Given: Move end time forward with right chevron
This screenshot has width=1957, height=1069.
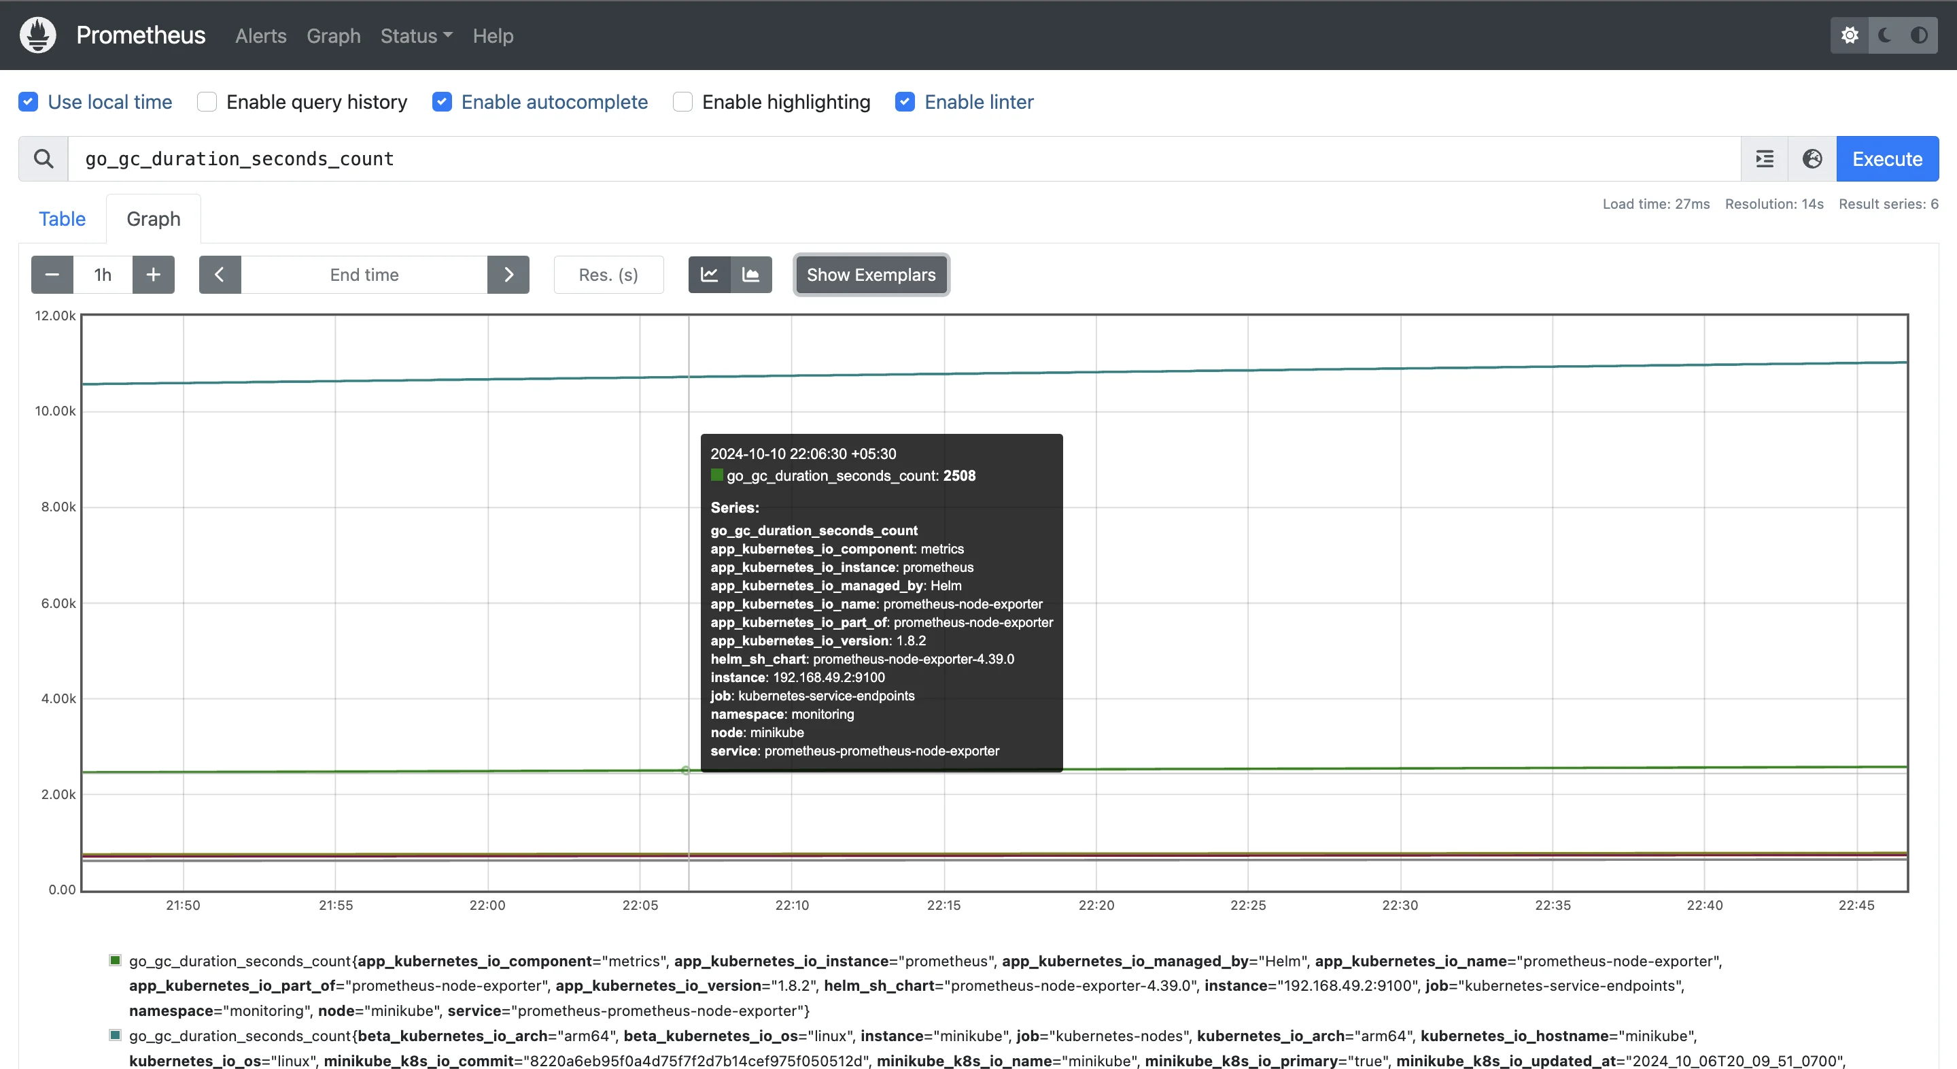Looking at the screenshot, I should [508, 274].
